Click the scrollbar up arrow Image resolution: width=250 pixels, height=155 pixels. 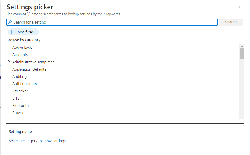coord(242,46)
